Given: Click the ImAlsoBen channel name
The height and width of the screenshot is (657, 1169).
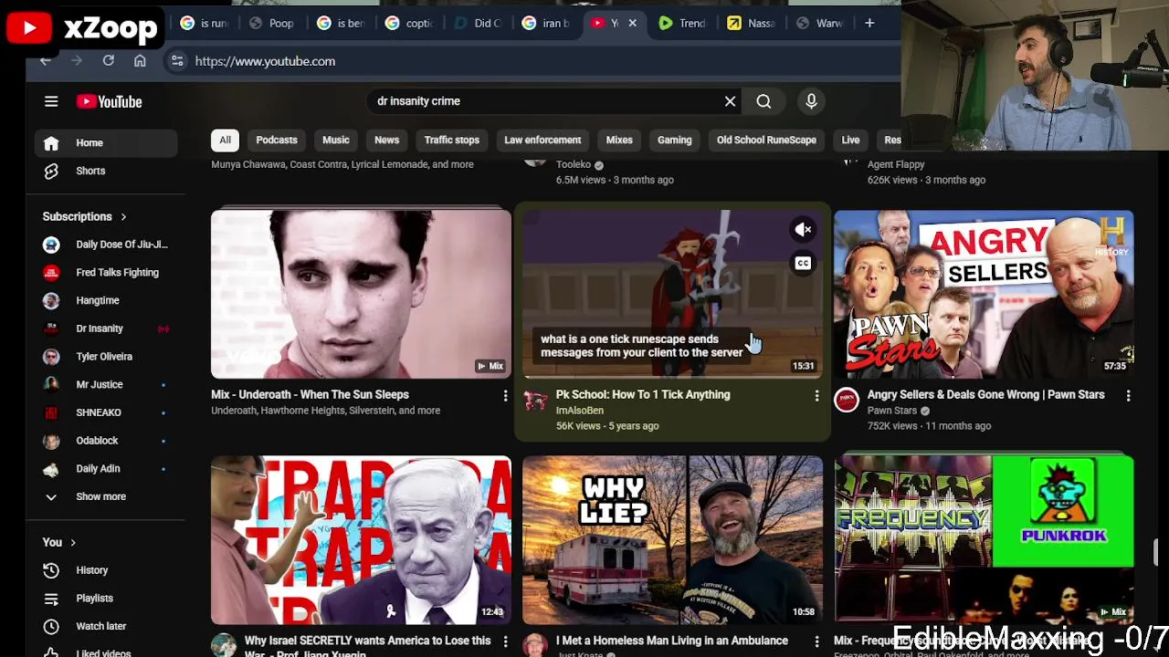Looking at the screenshot, I should click(580, 411).
